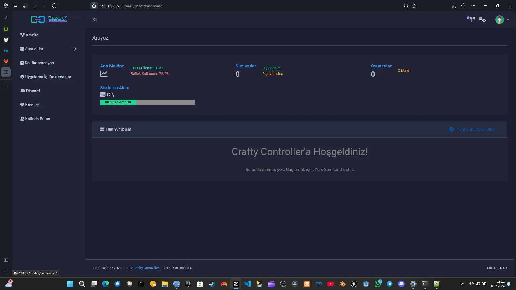Reload the page with refresh button
Screen dimensions: 516x290
click(54, 6)
